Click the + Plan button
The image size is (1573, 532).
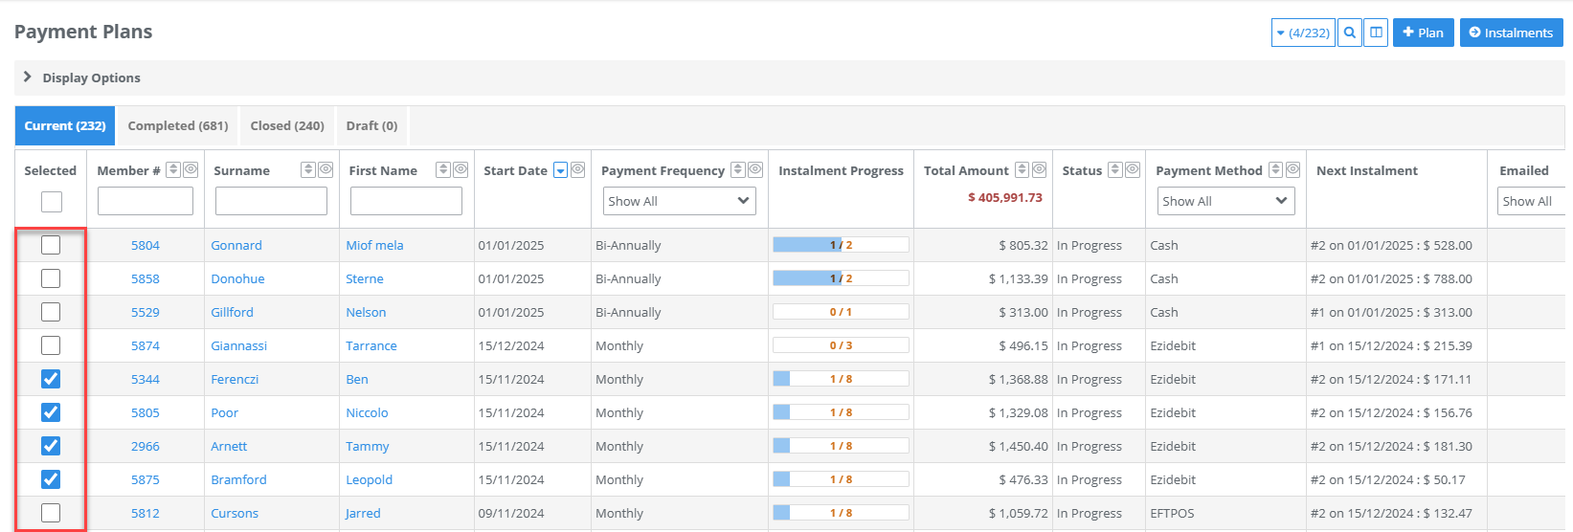[1424, 33]
